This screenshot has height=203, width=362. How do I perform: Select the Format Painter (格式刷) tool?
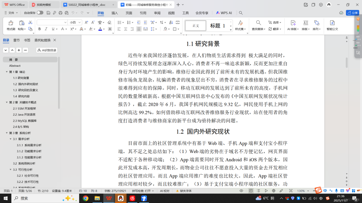point(11,26)
